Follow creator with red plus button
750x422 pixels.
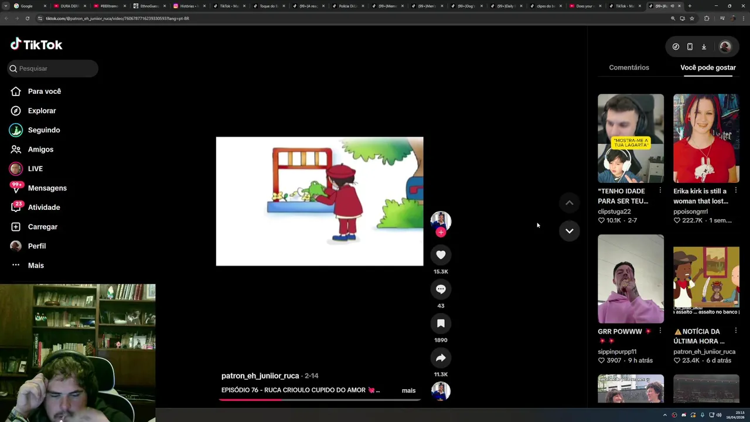point(441,232)
